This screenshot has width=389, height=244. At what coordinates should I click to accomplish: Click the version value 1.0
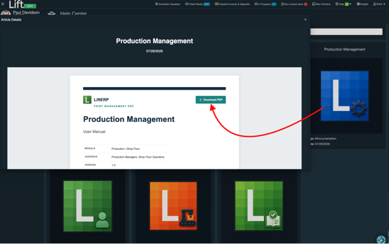coord(113,165)
